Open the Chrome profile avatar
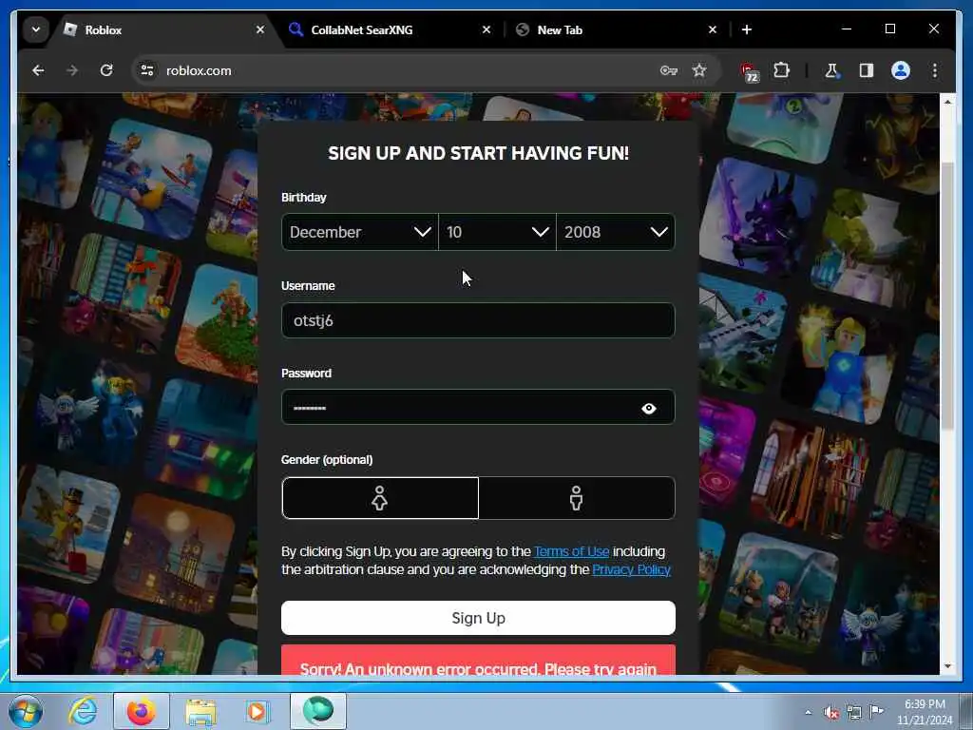Image resolution: width=973 pixels, height=730 pixels. click(x=901, y=70)
